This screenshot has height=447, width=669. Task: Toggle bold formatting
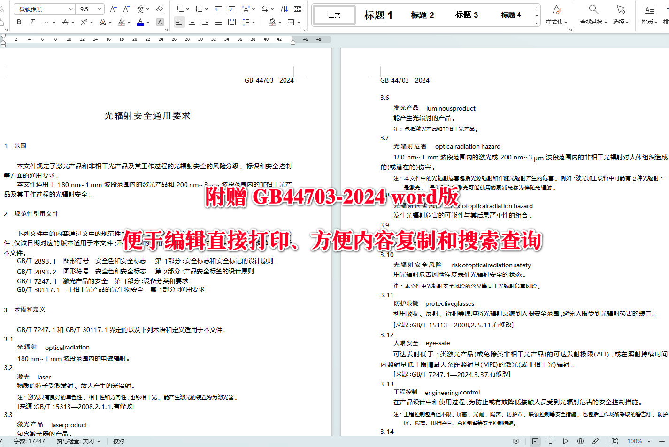pyautogui.click(x=19, y=22)
